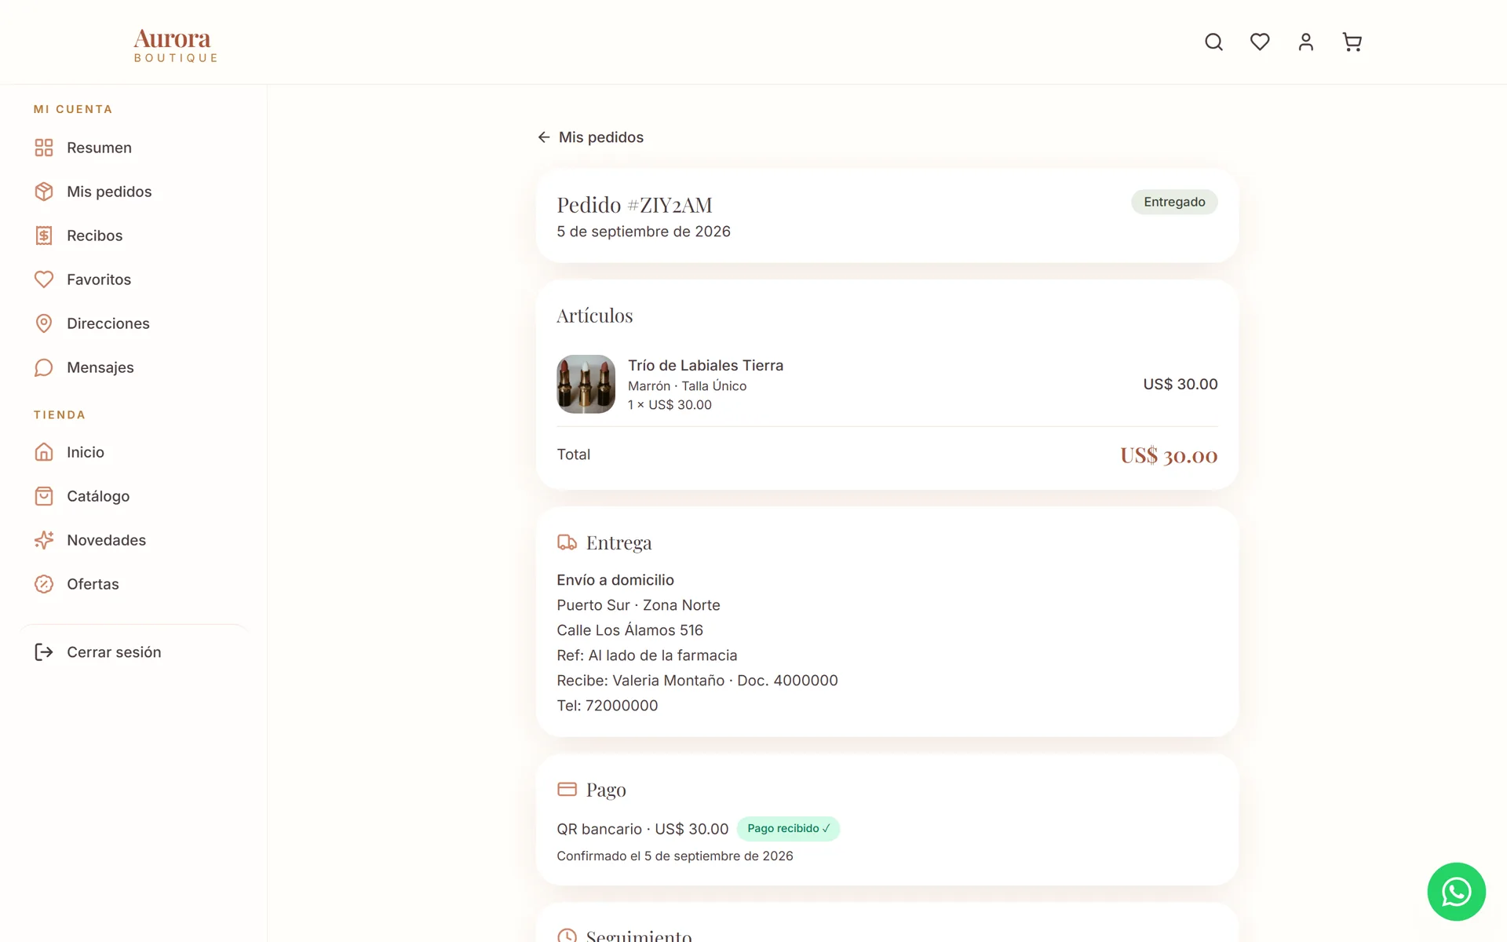Open wishlist heart icon in header
The image size is (1507, 942).
click(1260, 42)
